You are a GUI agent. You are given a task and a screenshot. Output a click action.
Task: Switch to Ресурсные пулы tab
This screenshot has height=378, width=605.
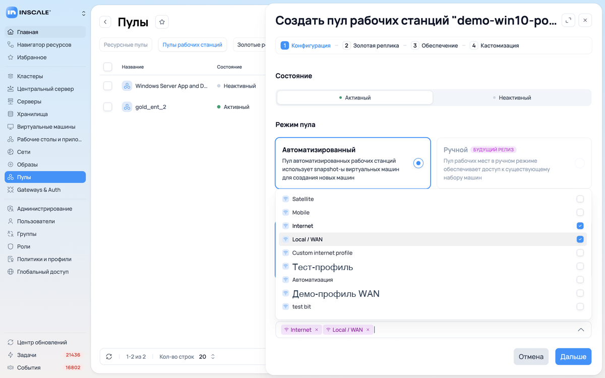click(x=126, y=44)
